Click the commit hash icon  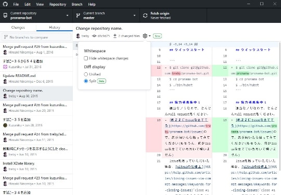point(94,36)
